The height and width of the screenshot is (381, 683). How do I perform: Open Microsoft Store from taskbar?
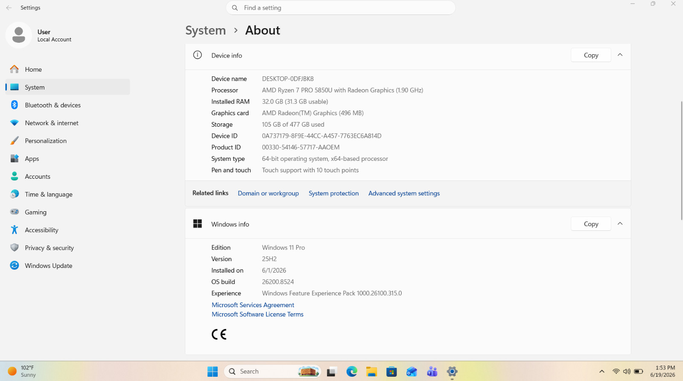pyautogui.click(x=391, y=372)
